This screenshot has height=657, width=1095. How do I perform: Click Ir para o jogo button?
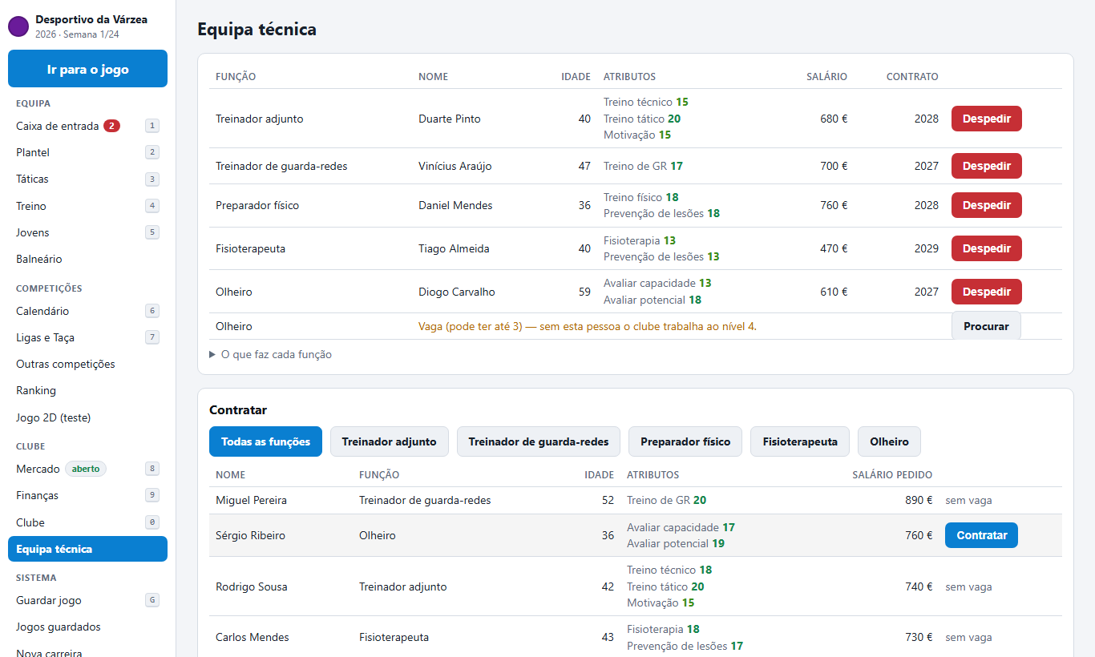pos(87,69)
